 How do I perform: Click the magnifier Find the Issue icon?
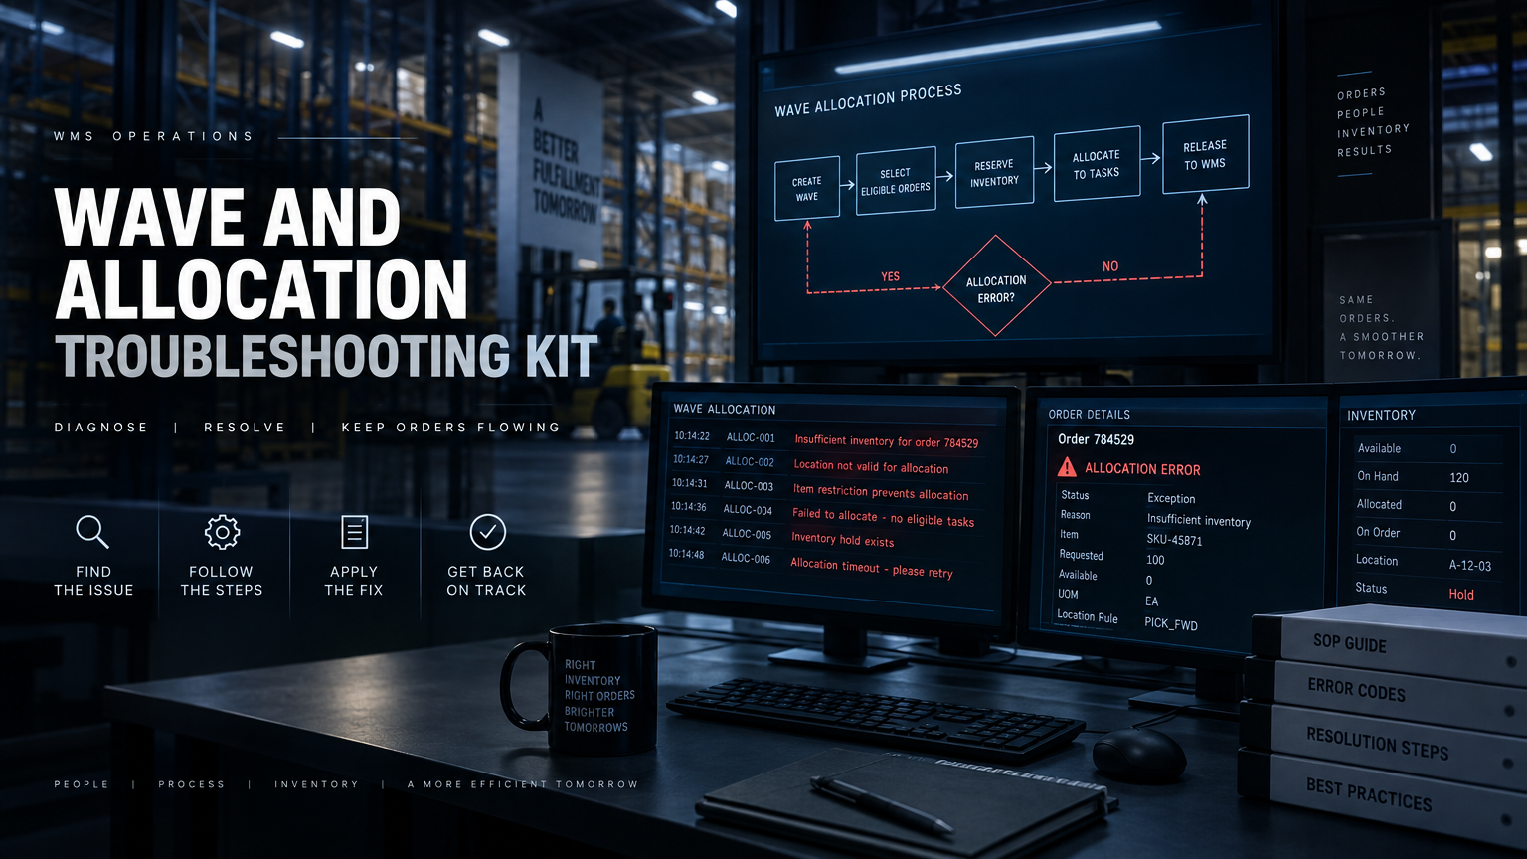(92, 532)
